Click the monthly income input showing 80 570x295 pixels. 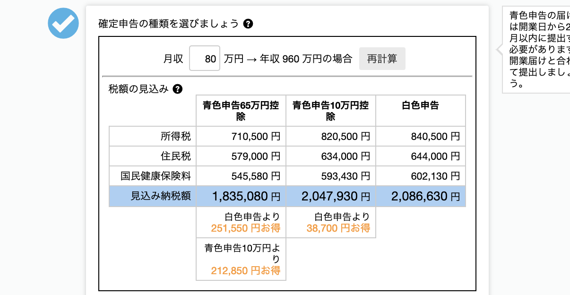tap(205, 58)
